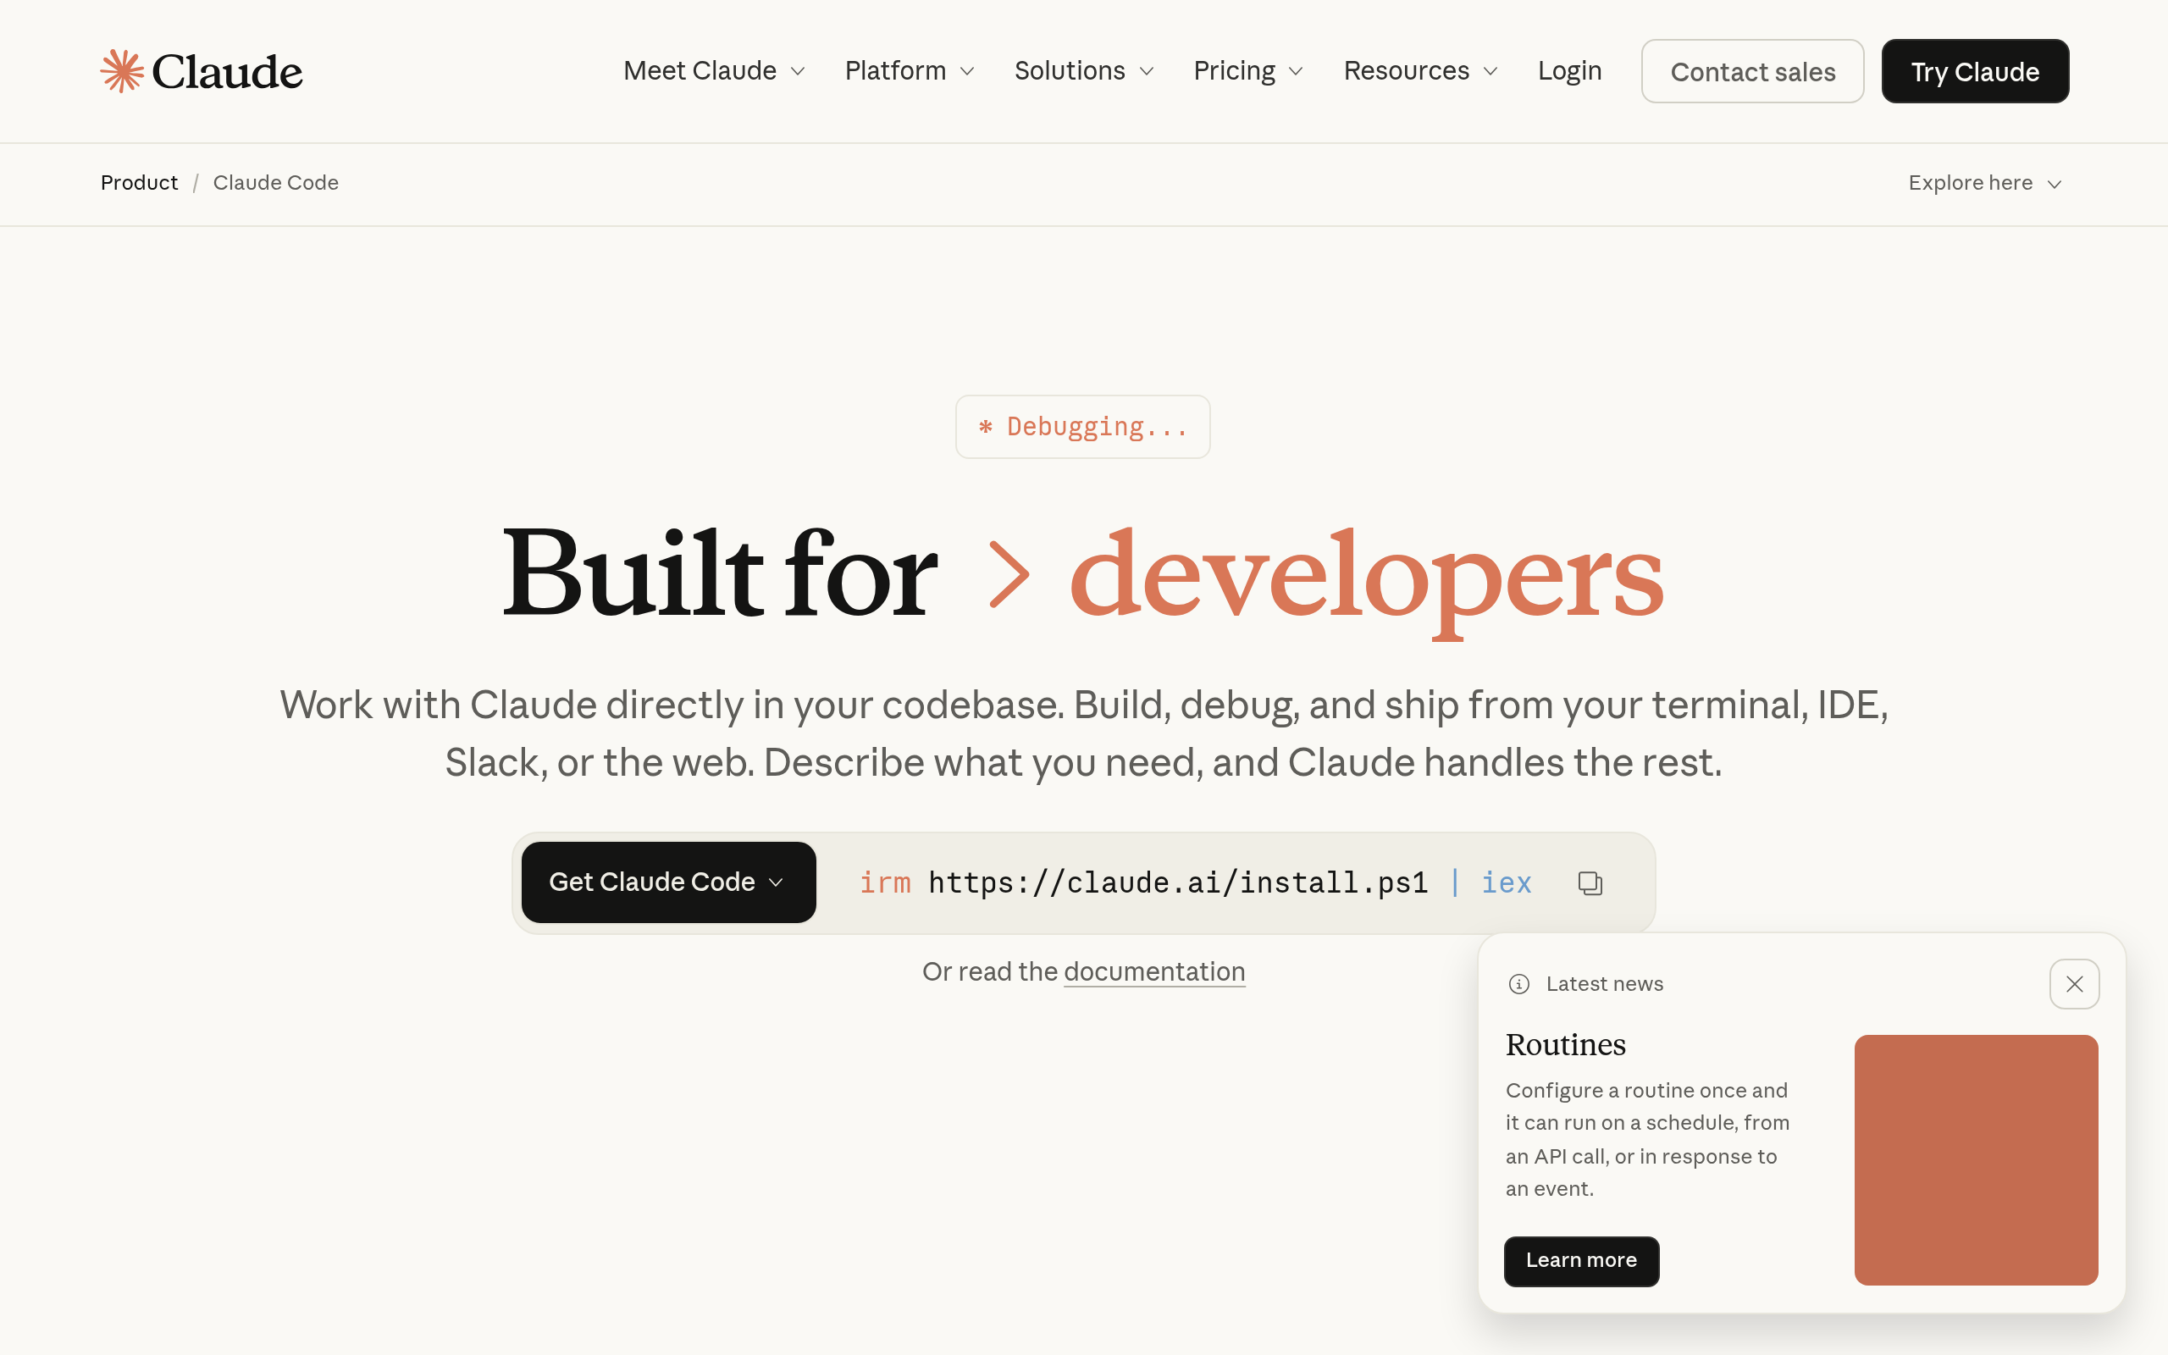Open the Meet Claude menu

[714, 71]
